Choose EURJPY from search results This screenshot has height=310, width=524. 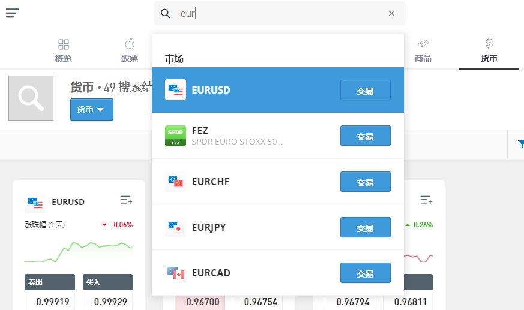278,227
